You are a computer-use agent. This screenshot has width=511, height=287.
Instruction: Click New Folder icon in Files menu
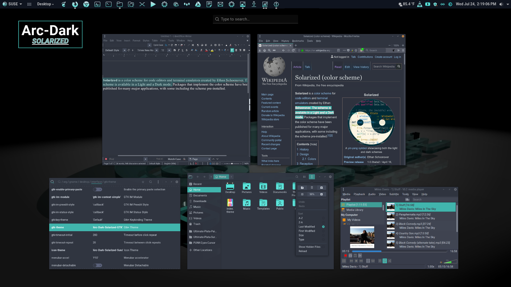[x=302, y=188]
